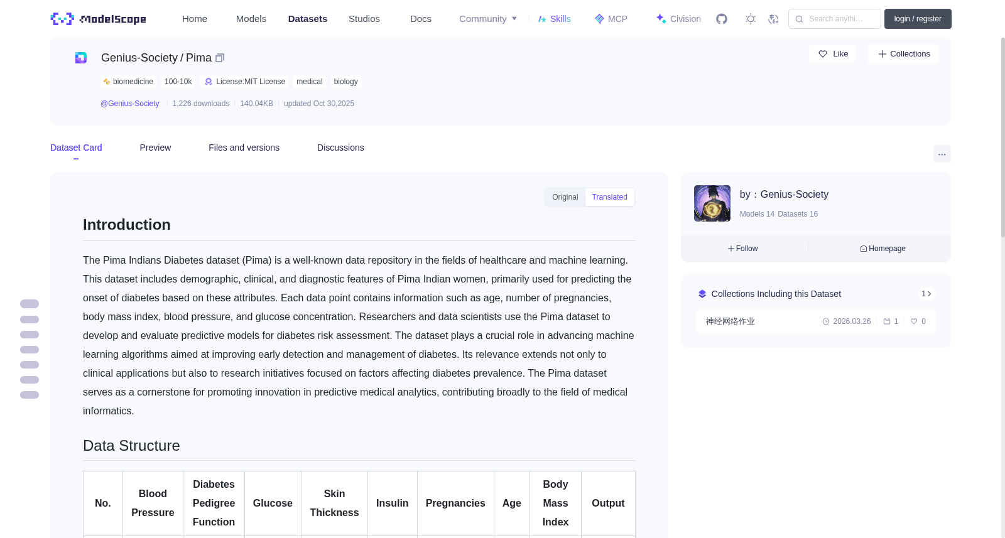Open the Preview tab
Screen dimensions: 1005x538
pos(155,148)
